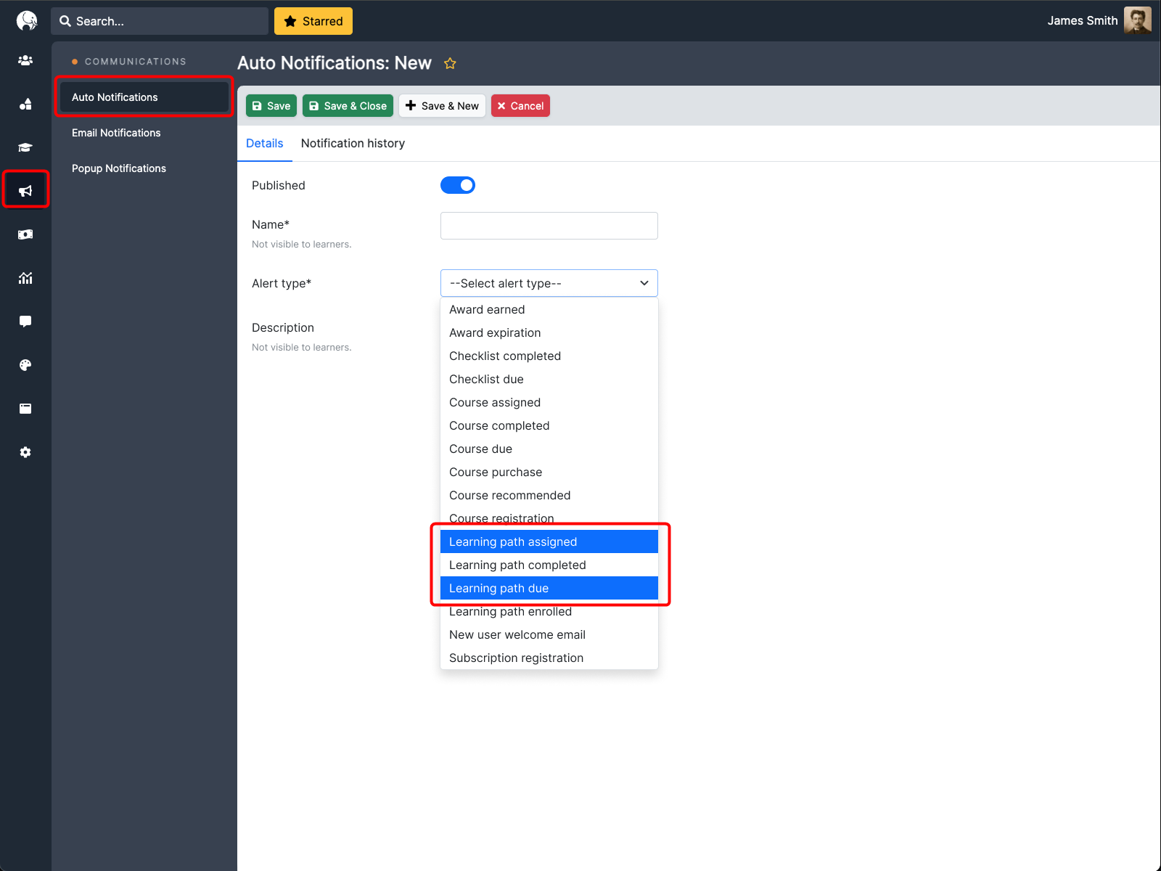This screenshot has width=1161, height=871.
Task: Focus the Name text field
Action: [x=549, y=226]
